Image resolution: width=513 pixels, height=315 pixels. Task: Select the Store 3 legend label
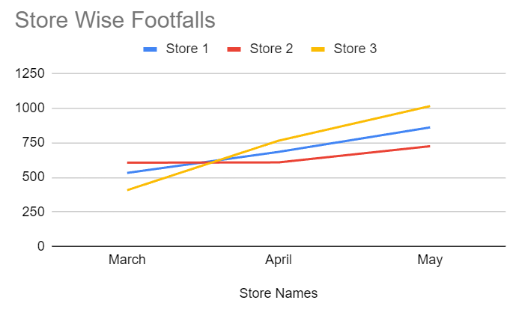click(x=355, y=49)
